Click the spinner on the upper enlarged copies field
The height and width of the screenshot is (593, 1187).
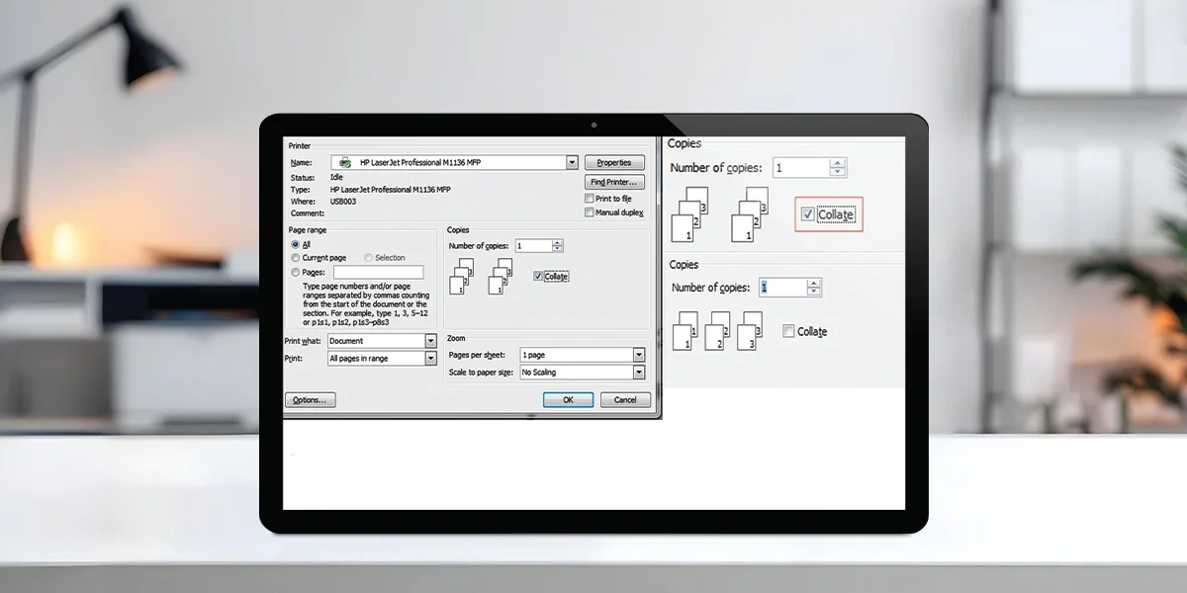coord(838,168)
